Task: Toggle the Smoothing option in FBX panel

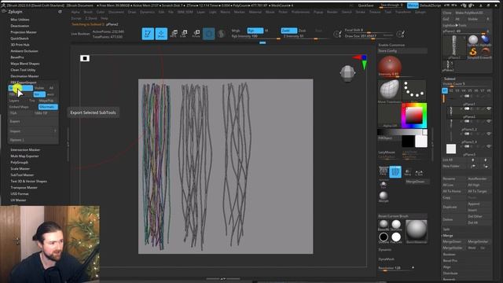Action: [48, 107]
